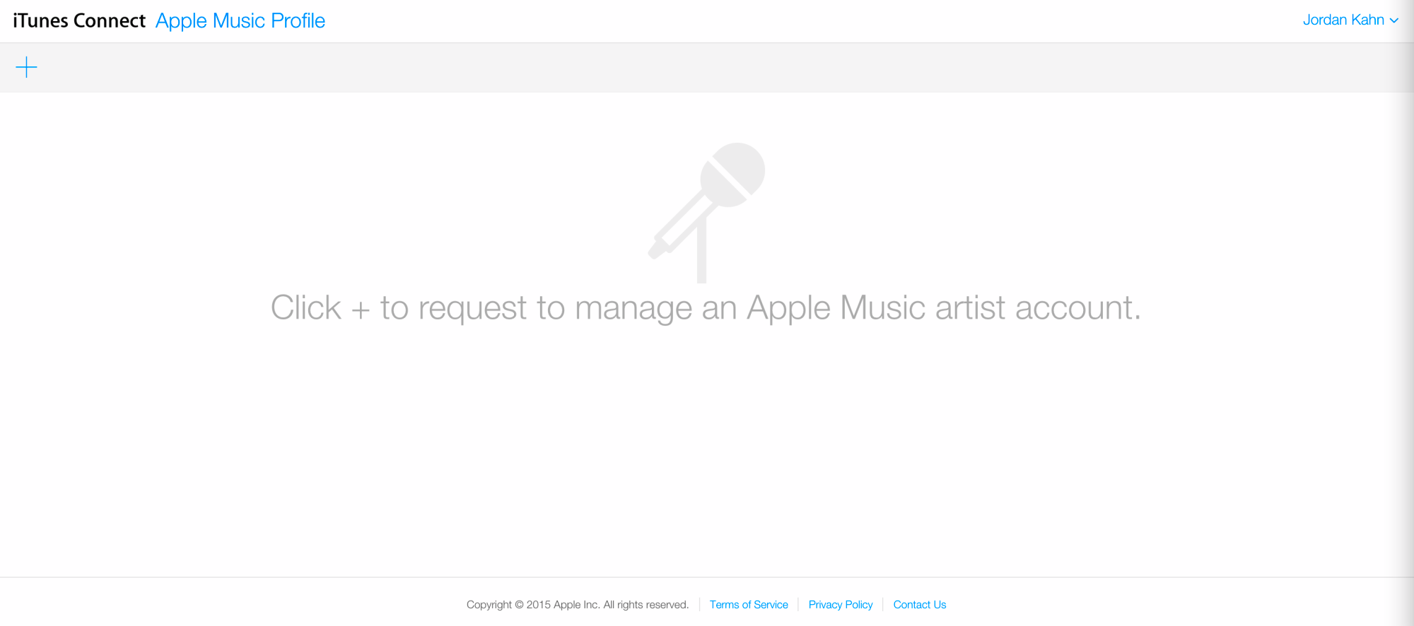Click the round head of the microphone
Viewport: 1414px width, 626px height.
click(735, 173)
